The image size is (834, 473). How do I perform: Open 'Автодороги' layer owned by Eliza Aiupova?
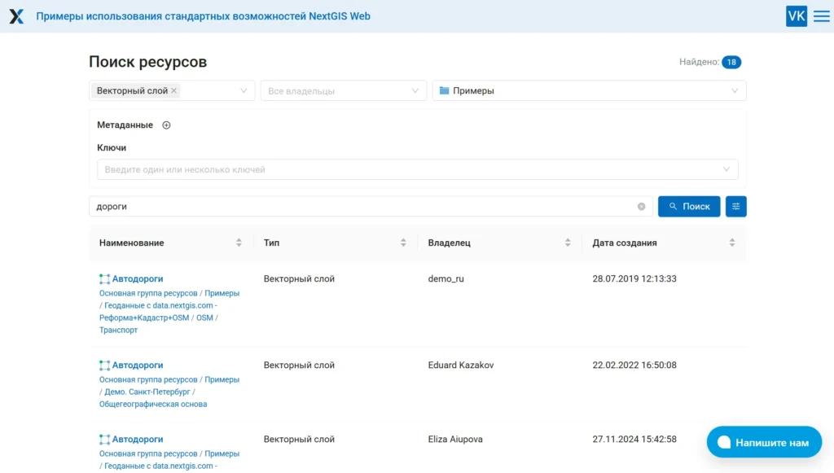pos(137,439)
